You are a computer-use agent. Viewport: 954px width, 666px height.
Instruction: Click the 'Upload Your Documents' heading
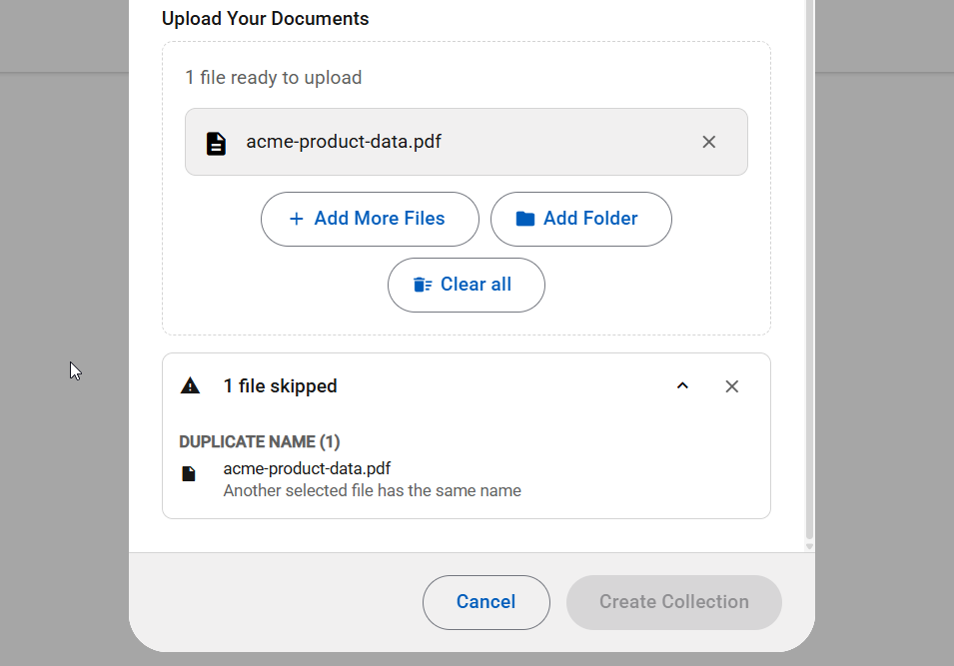(x=266, y=19)
